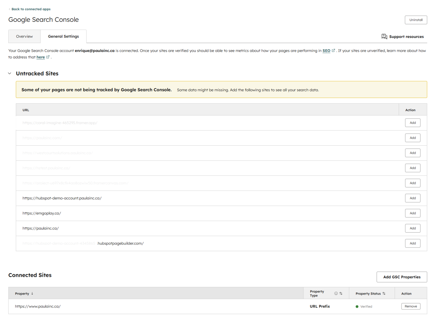Follow the 'here' link for unverified sites

(40, 57)
